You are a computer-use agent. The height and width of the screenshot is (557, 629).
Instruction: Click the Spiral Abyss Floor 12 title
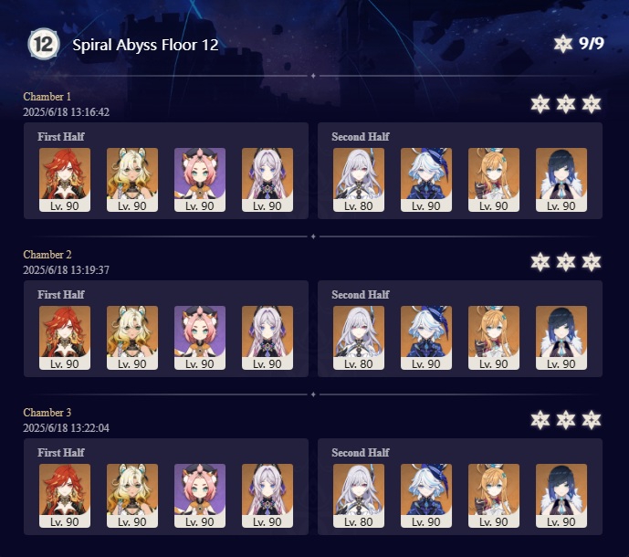145,45
